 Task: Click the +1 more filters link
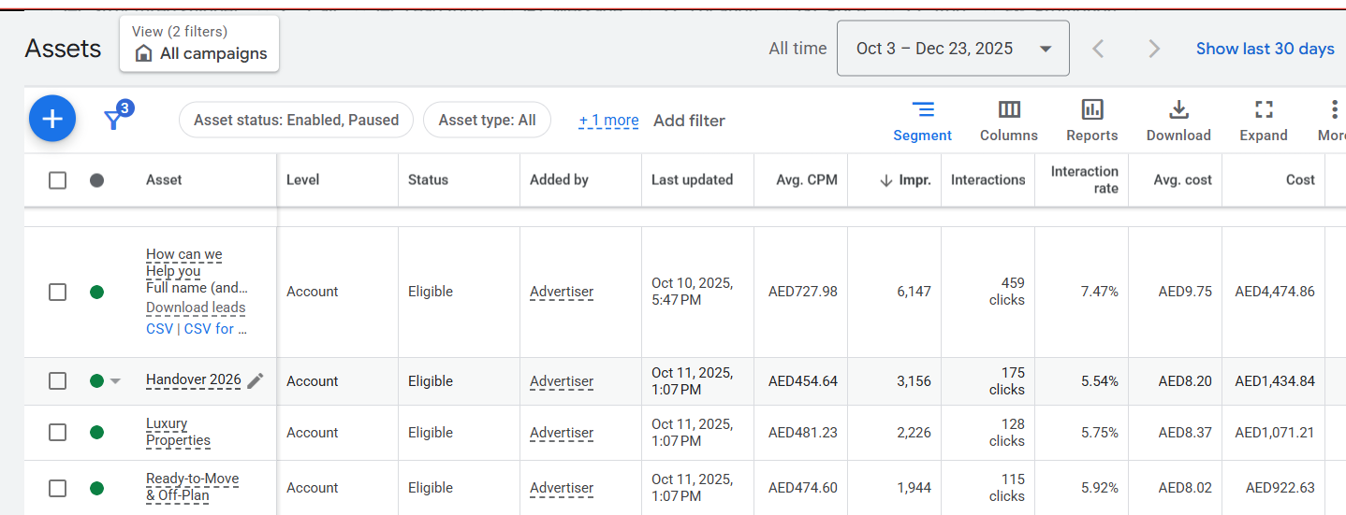coord(608,121)
